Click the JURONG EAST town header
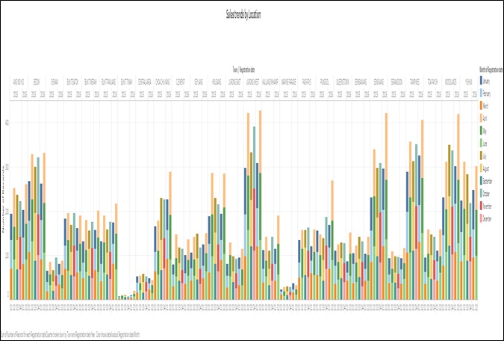Viewport: 504px width, 341px height. 234,82
